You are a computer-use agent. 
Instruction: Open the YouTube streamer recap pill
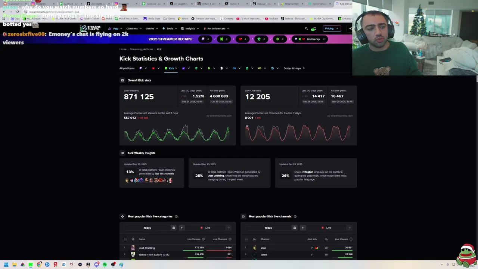[242, 39]
